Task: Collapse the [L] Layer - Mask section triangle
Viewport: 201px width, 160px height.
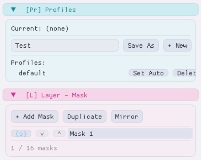Action: [x=14, y=95]
